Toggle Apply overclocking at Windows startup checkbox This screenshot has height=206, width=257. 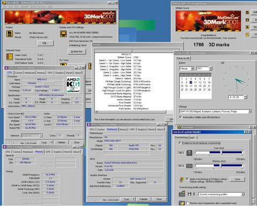[x=187, y=179]
